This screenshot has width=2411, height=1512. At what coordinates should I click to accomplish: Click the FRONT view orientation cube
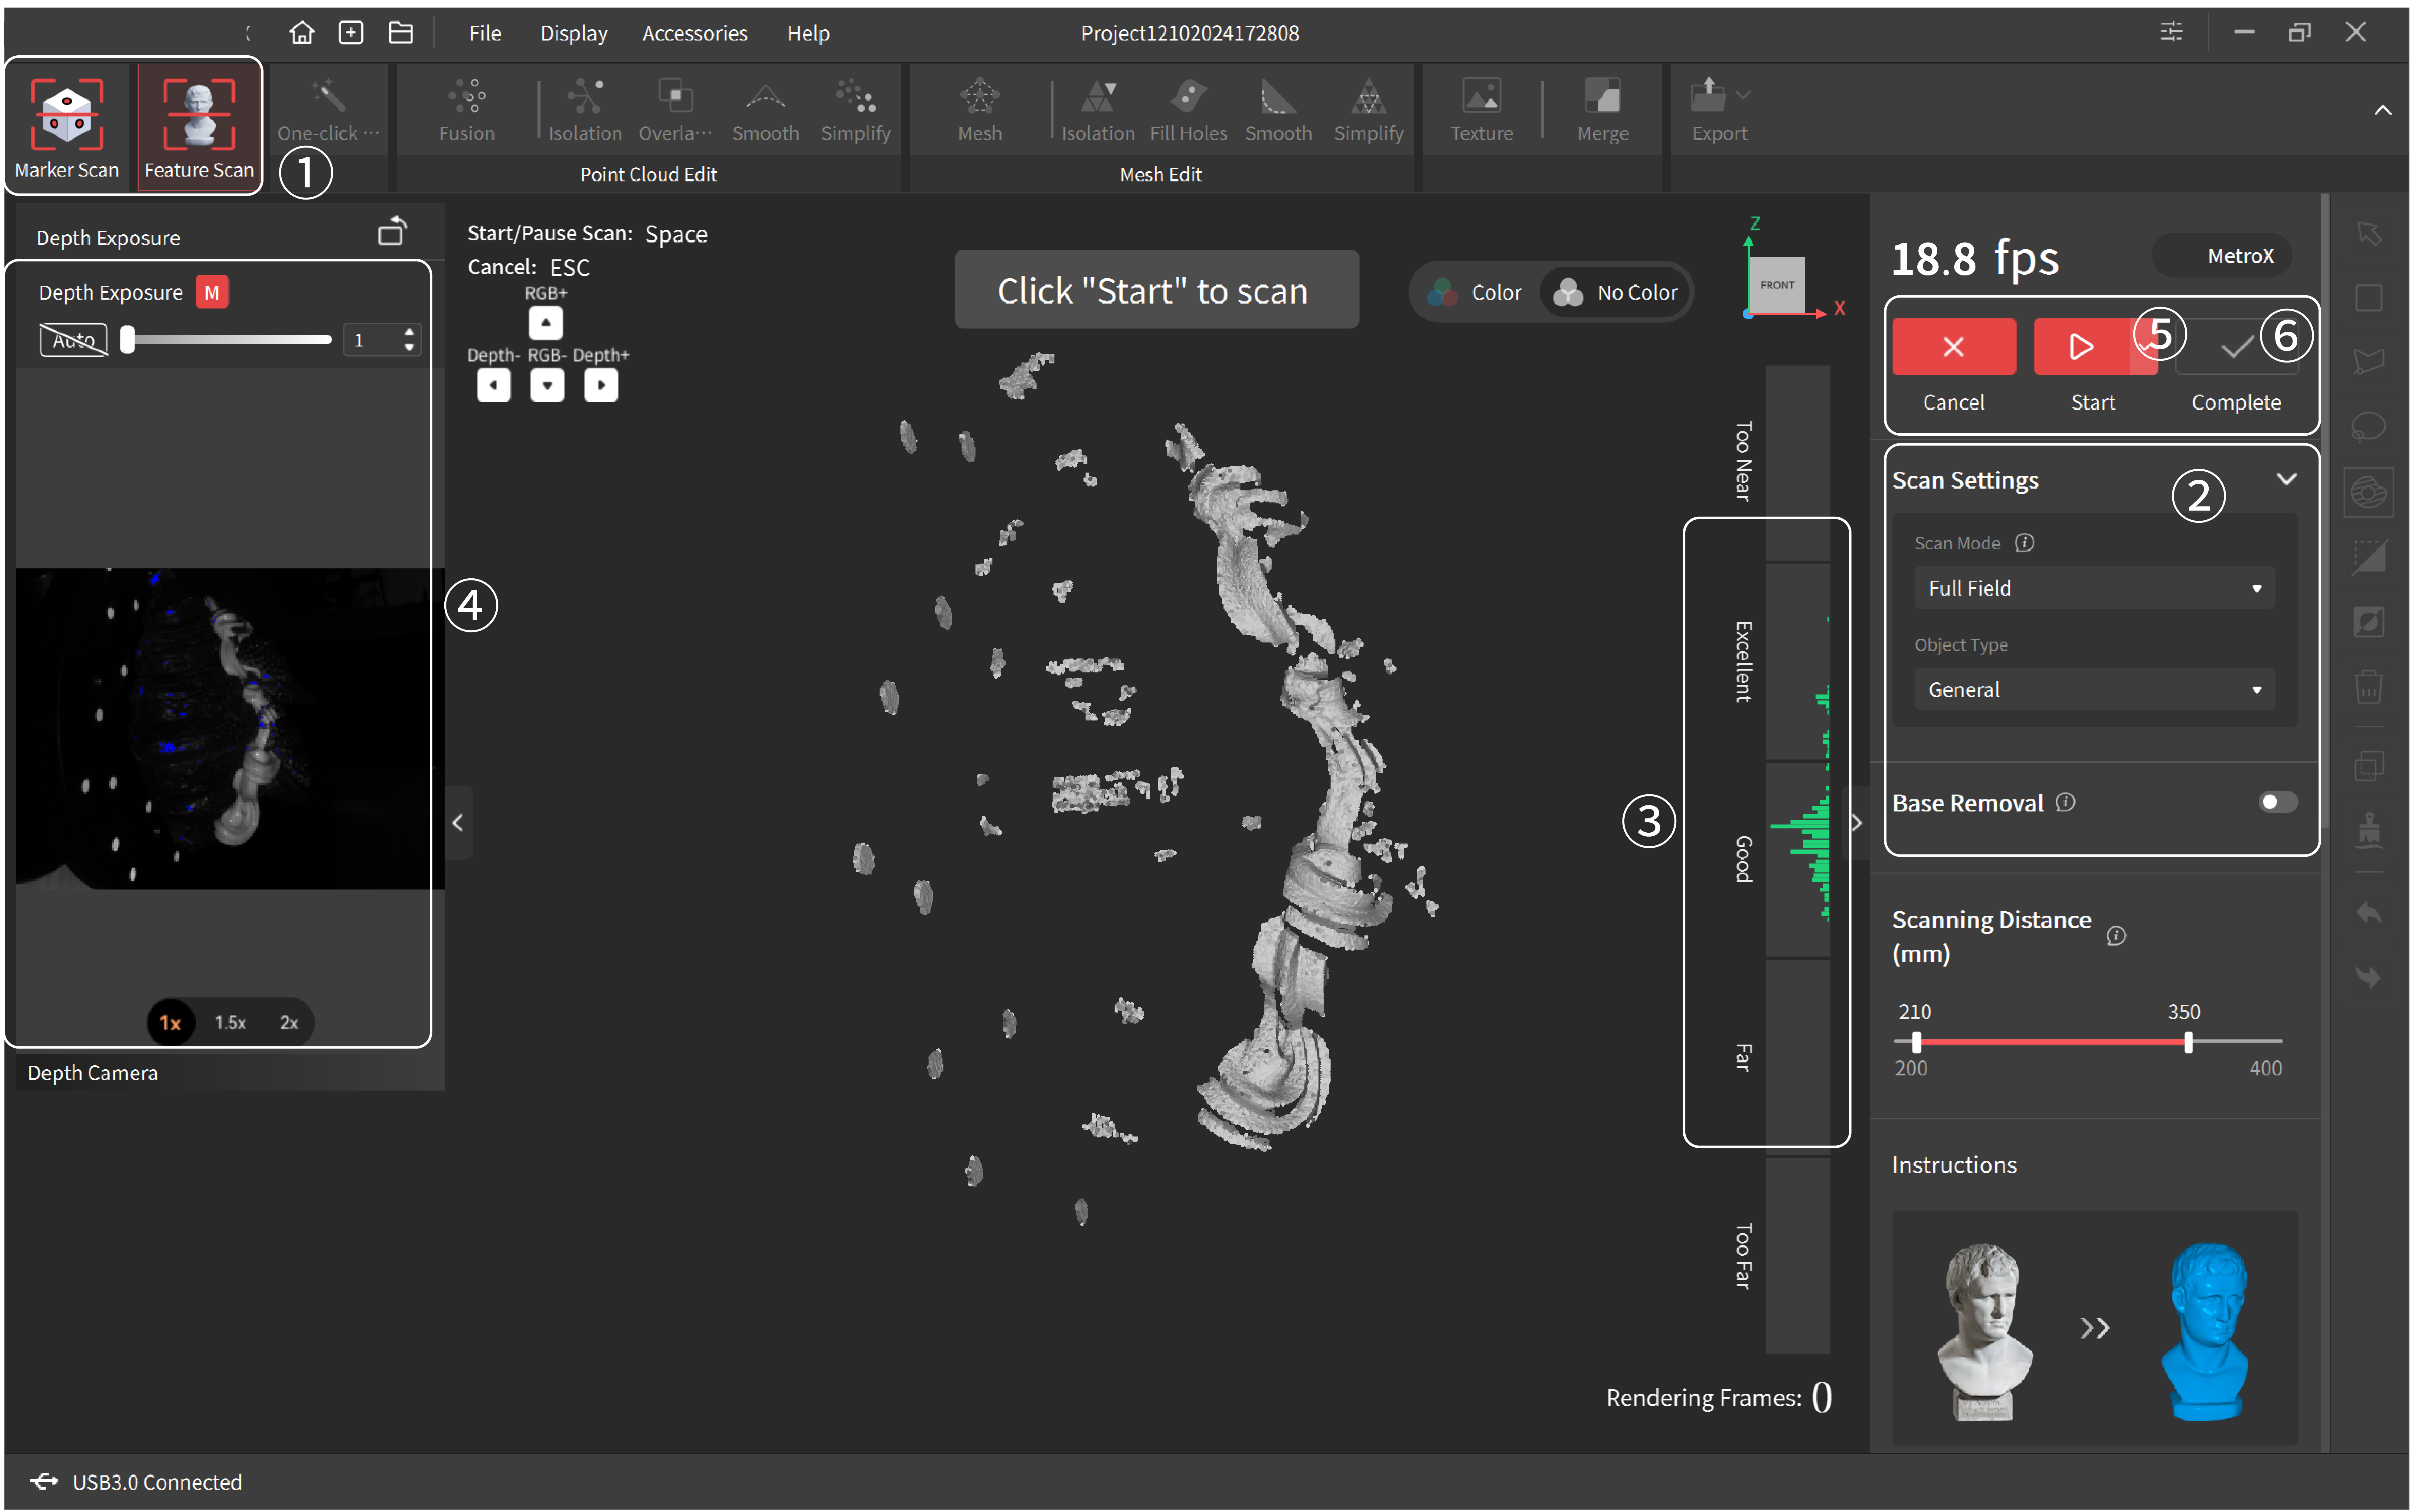click(1777, 285)
